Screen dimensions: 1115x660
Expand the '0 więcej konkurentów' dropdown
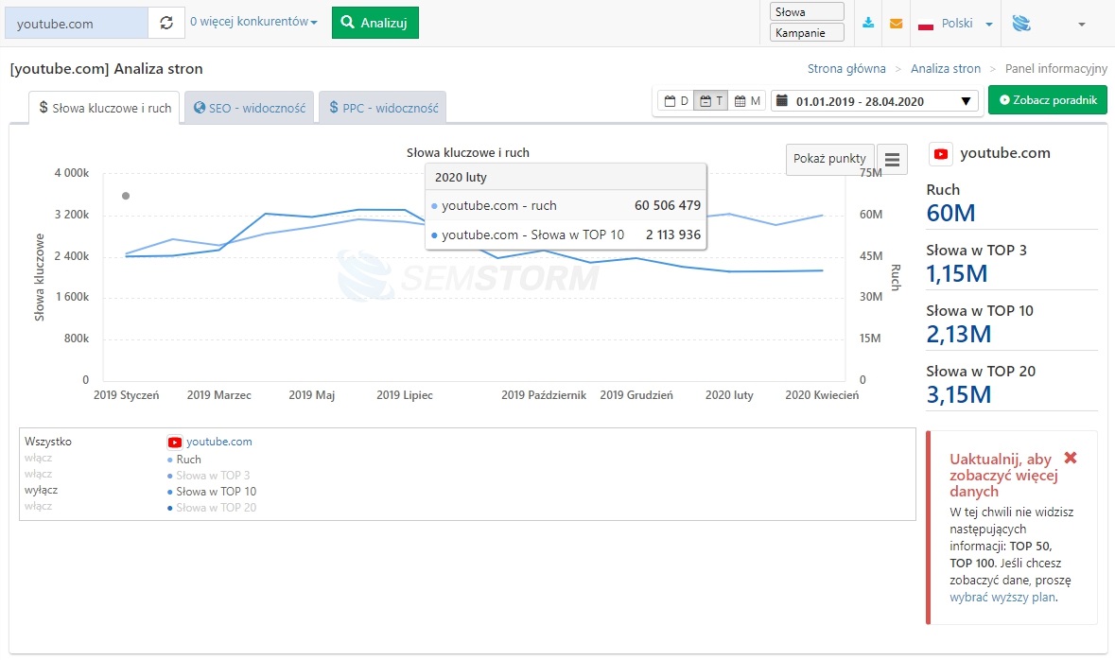[253, 22]
